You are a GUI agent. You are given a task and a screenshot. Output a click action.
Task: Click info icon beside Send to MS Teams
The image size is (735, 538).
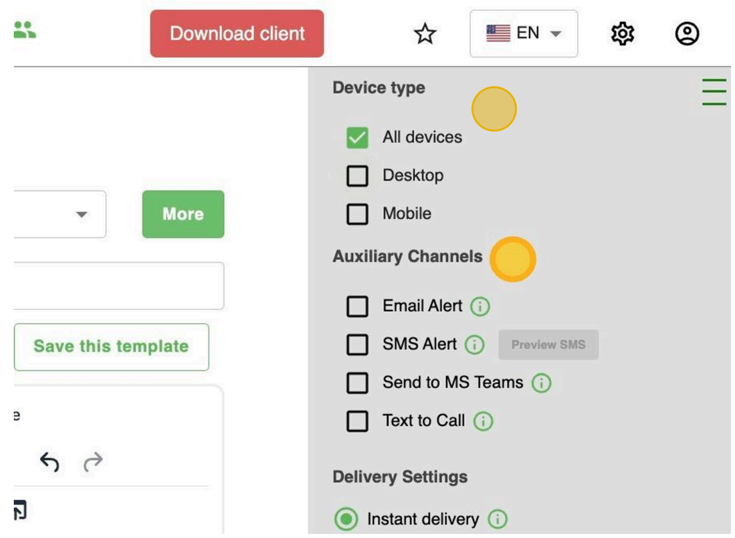[541, 383]
